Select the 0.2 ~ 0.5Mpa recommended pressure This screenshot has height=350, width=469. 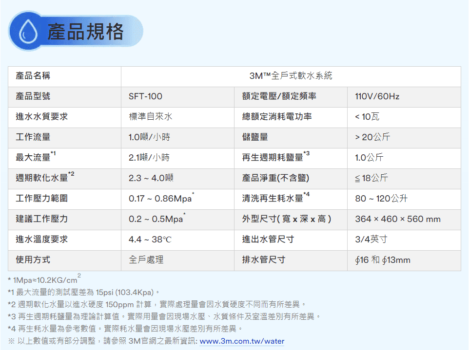[x=156, y=219]
